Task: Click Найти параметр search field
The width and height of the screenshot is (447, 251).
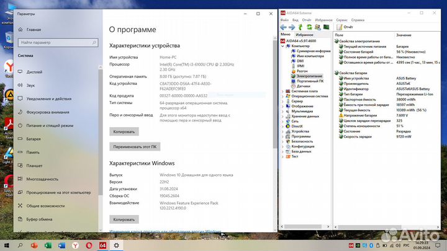Action: (x=58, y=42)
